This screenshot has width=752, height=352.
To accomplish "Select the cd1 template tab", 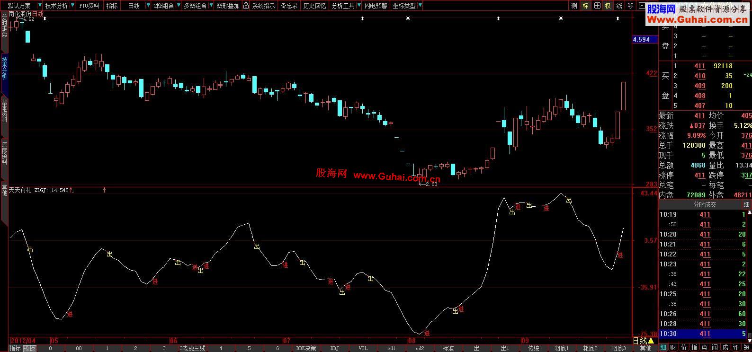I will coord(391,348).
